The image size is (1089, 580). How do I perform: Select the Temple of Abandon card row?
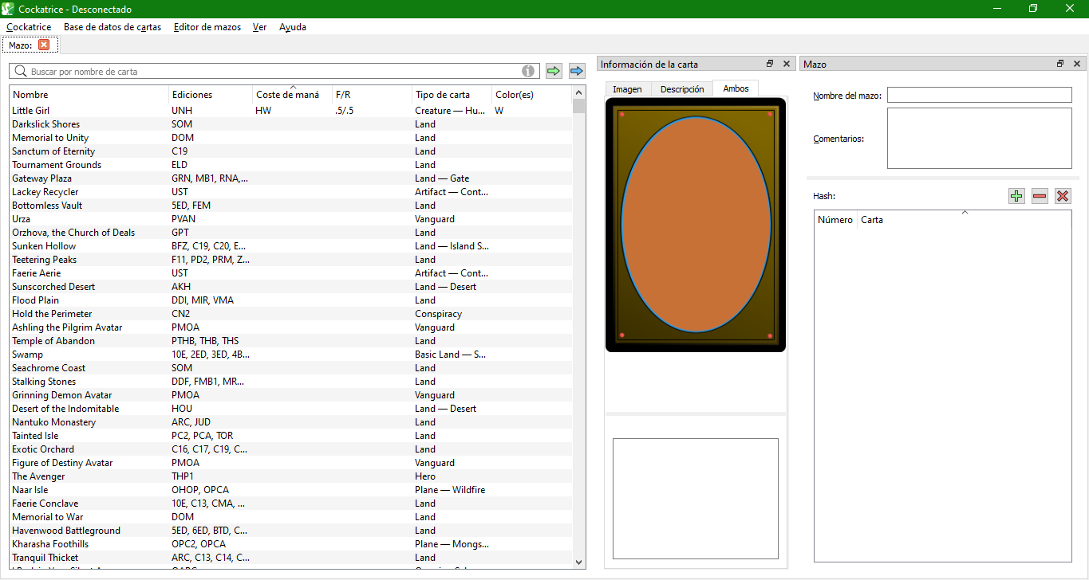pos(291,341)
